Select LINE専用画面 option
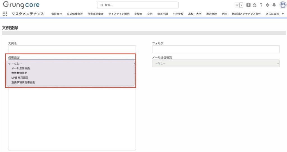 20,78
